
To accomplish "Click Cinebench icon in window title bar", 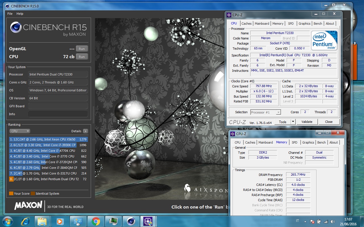I will click(7, 6).
